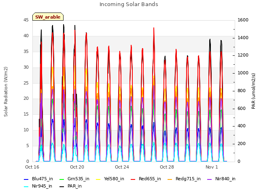
Task: Click the 10 left-axis tick label
Action: pyautogui.click(x=26, y=130)
